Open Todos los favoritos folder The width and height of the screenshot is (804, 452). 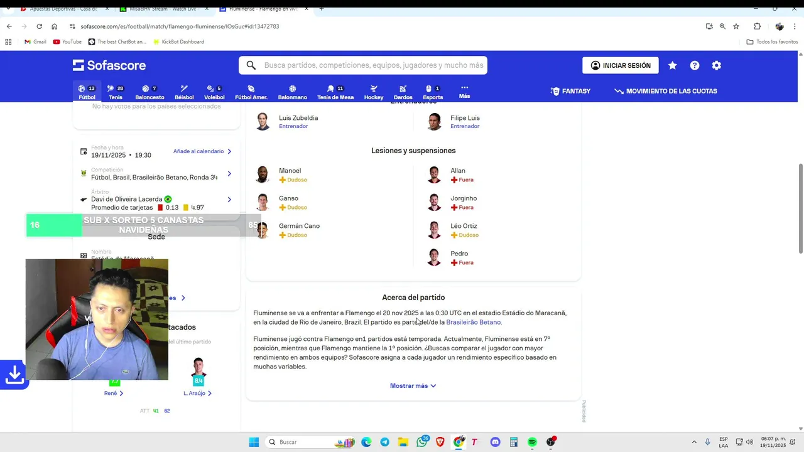tap(772, 42)
